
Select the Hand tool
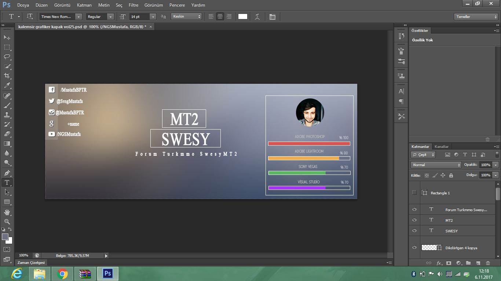pyautogui.click(x=7, y=212)
